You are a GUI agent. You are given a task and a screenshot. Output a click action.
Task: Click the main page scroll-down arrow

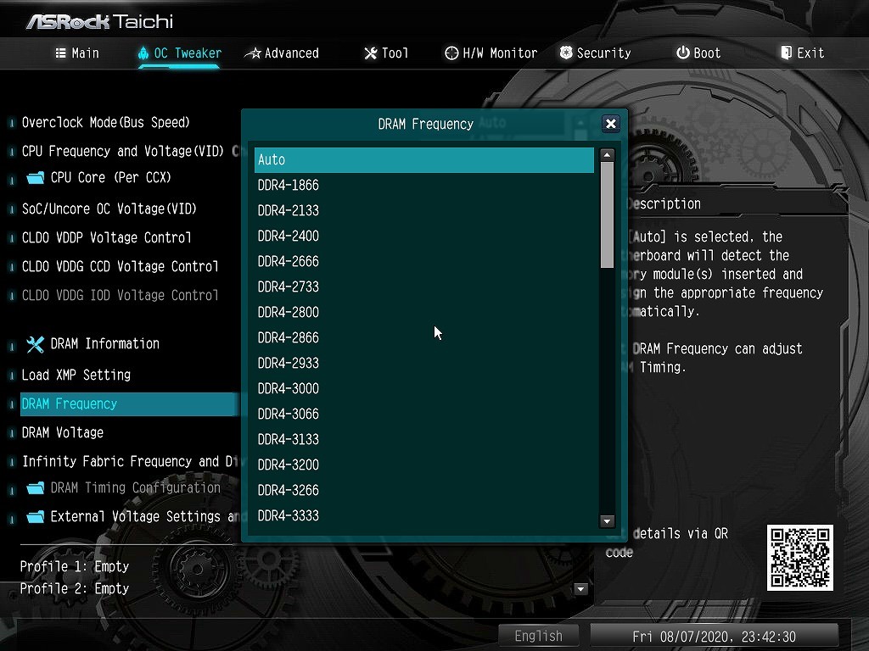580,589
